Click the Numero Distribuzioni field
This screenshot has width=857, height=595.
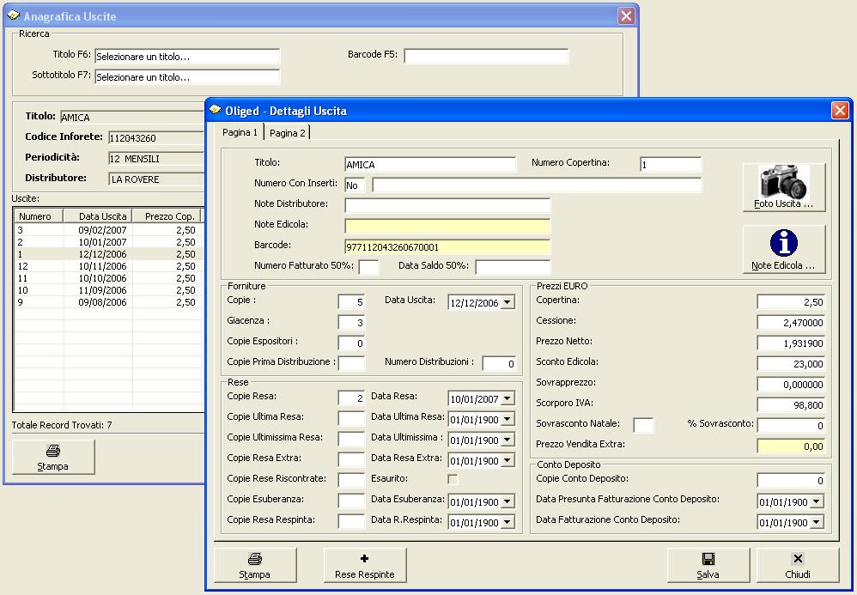tap(499, 364)
